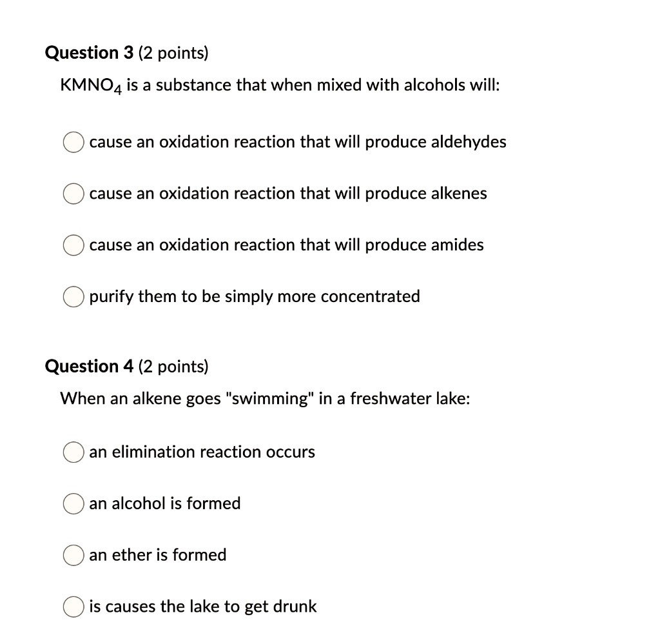Click the amides answer text label

pos(286,245)
